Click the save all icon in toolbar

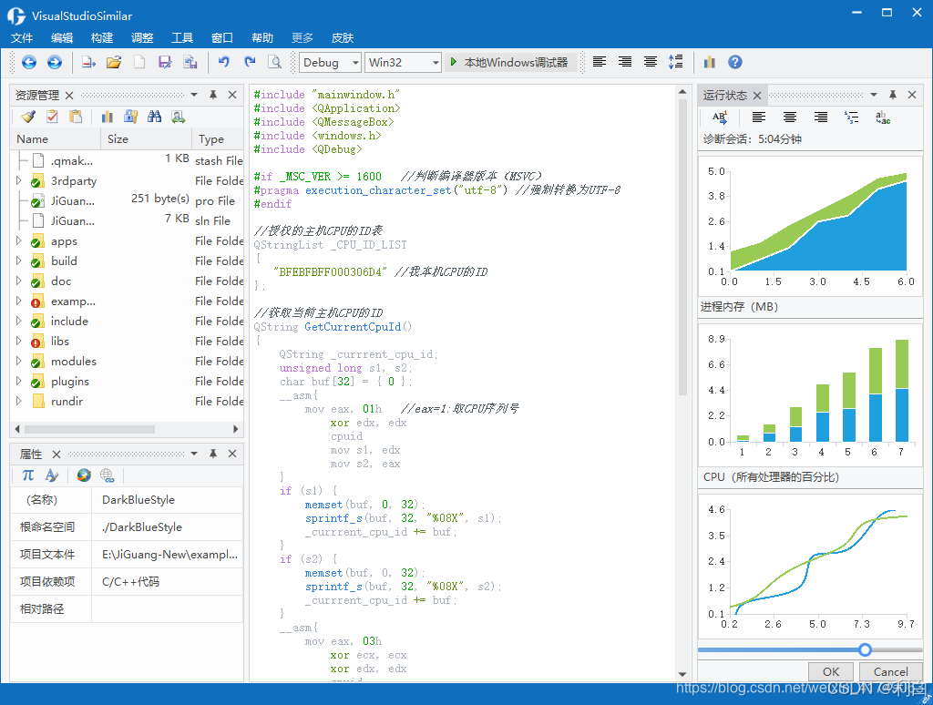(190, 63)
